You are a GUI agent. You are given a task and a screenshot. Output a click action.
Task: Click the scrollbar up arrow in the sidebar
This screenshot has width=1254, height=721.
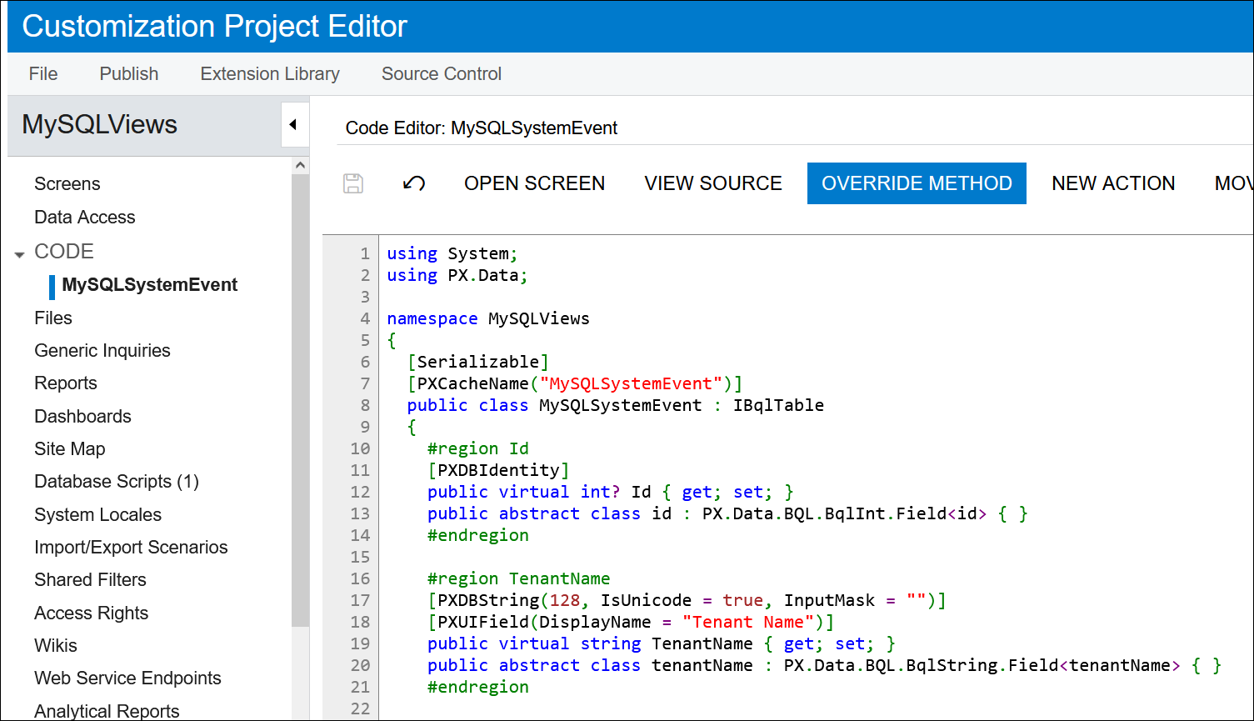pos(301,164)
